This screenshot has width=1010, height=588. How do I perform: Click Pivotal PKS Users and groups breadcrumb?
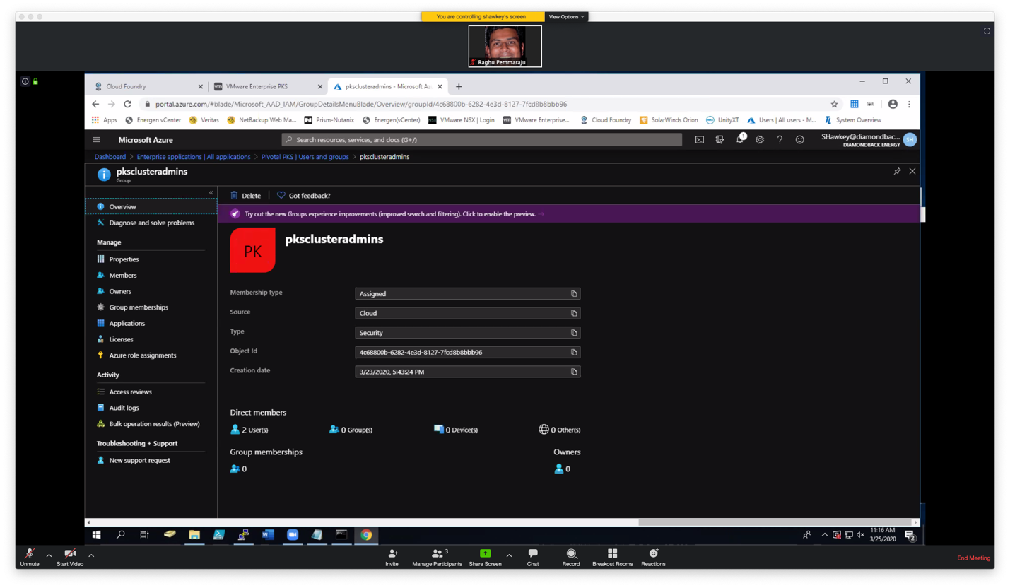305,157
